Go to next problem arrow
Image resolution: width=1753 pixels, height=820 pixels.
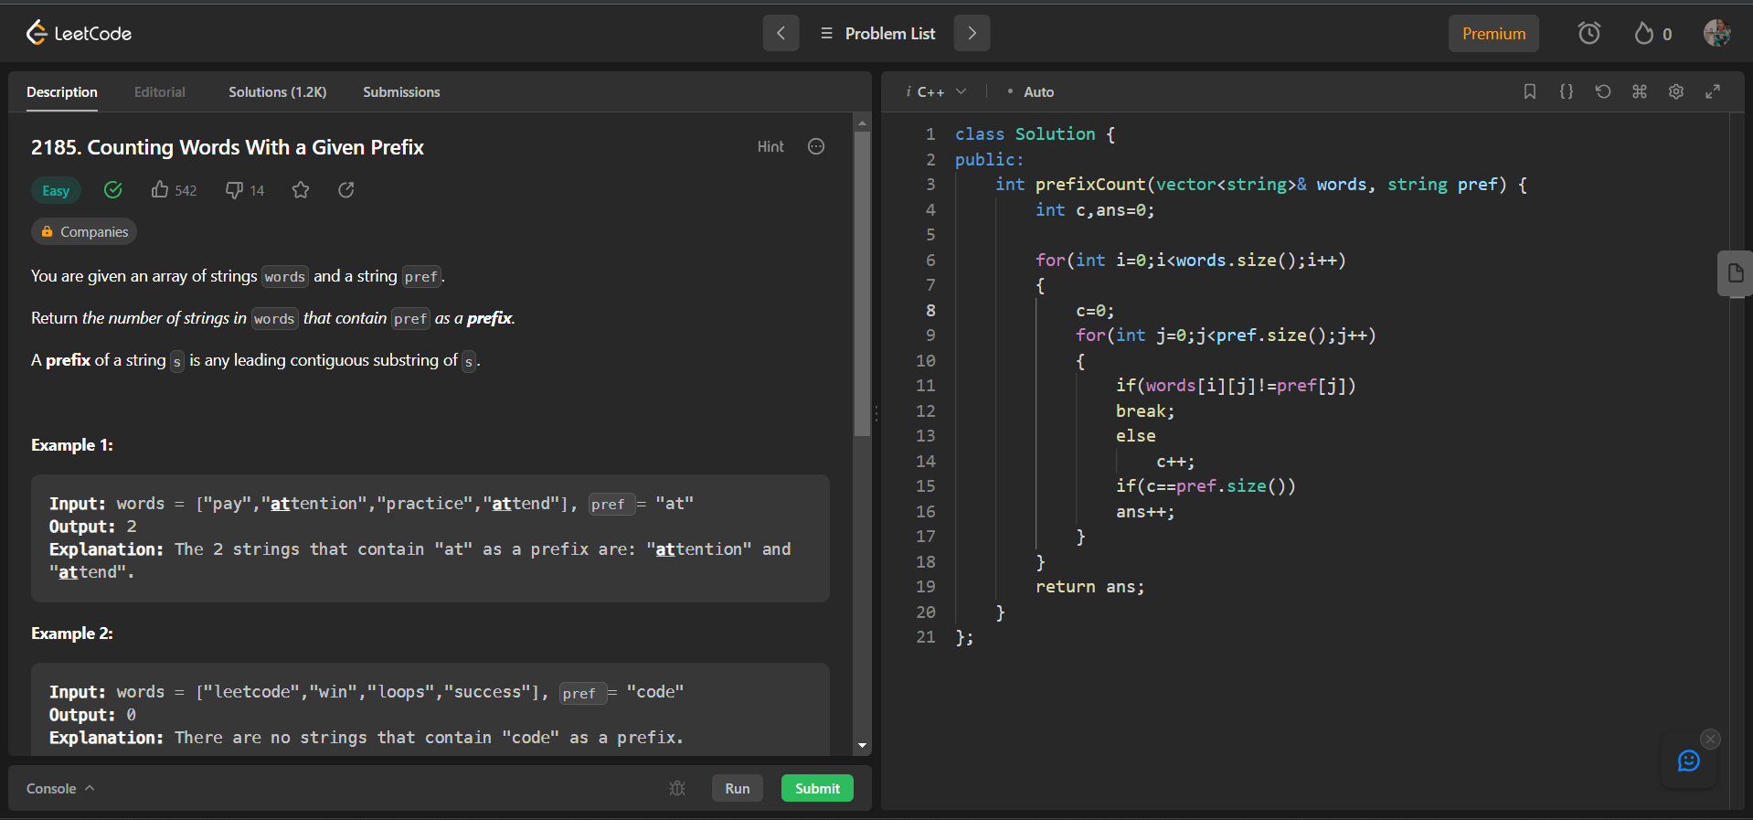point(972,33)
